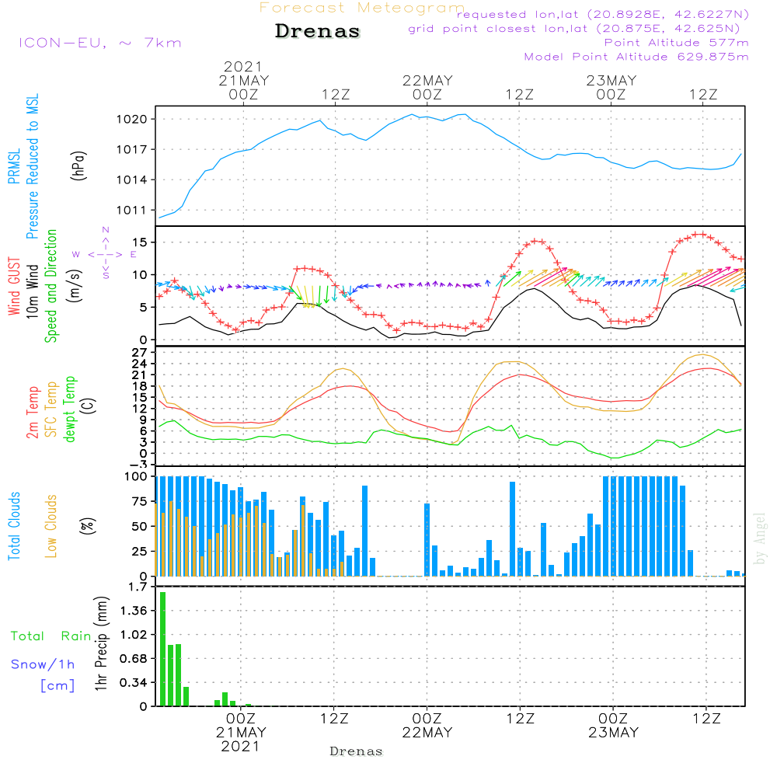Click the '(C)' temperature unit label
Viewport: 777px width, 777px height.
[x=89, y=406]
